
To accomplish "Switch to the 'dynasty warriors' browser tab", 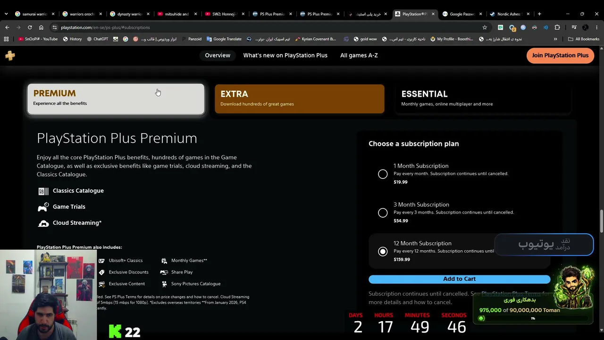I will pos(130,14).
